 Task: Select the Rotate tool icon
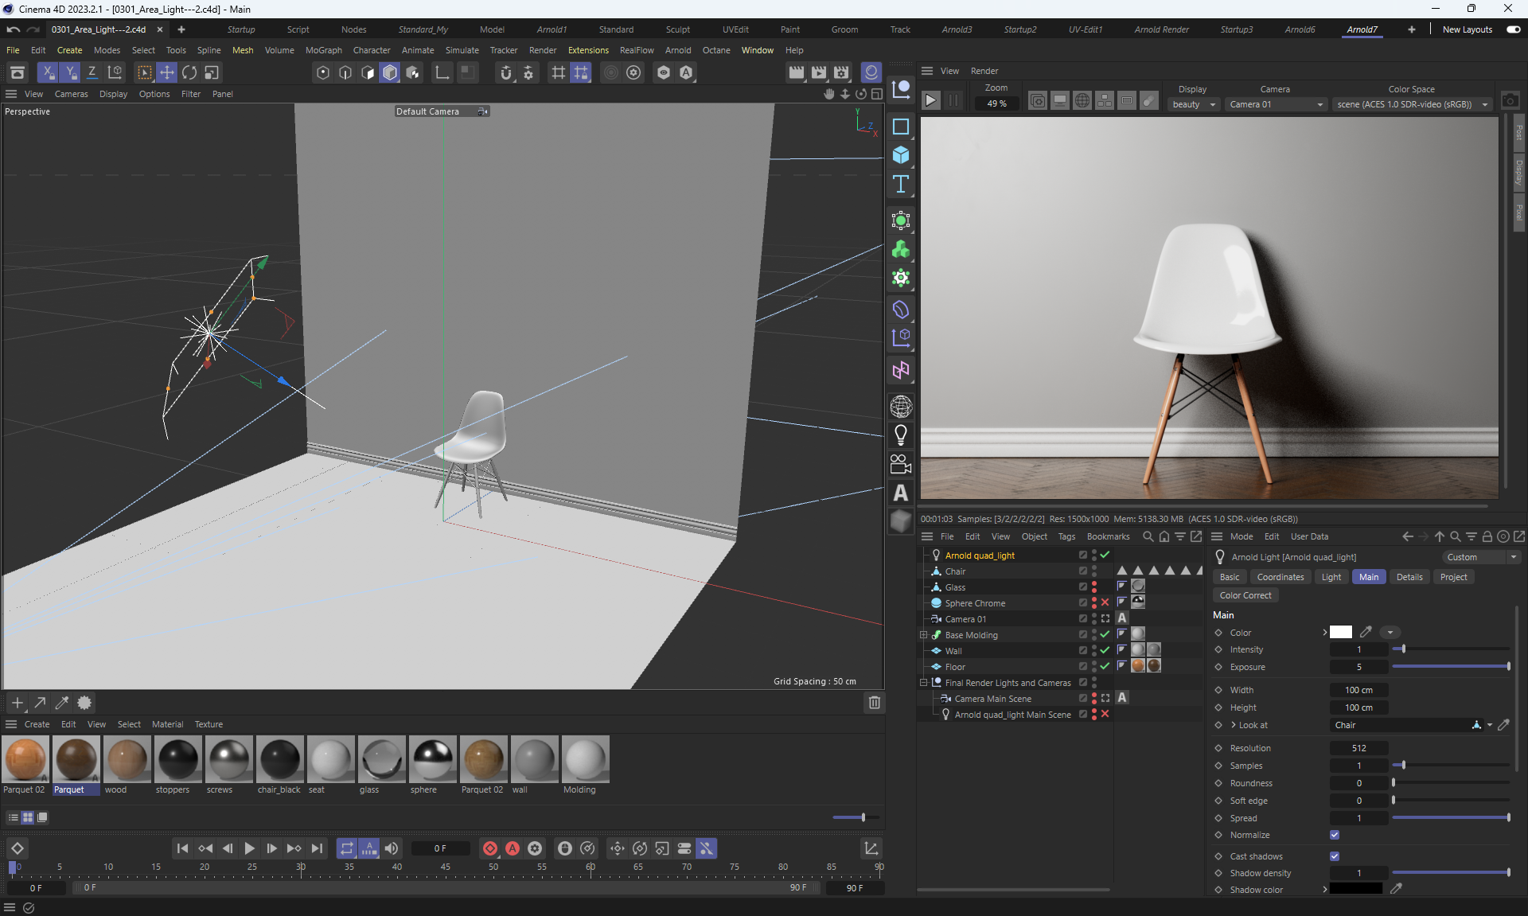(x=189, y=72)
